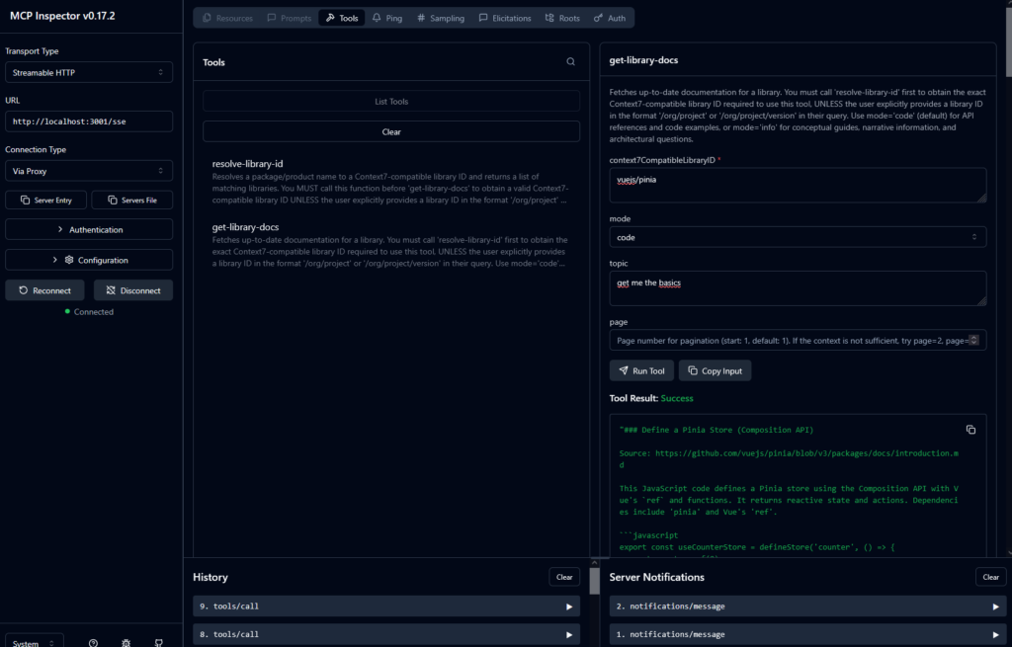Open the Connection Type Via Proxy dropdown

point(89,171)
